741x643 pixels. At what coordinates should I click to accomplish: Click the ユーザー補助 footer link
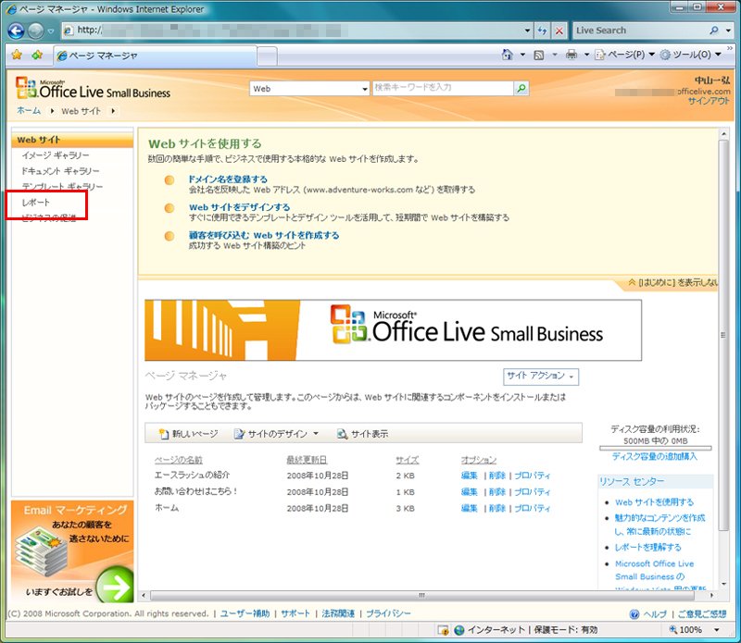245,613
